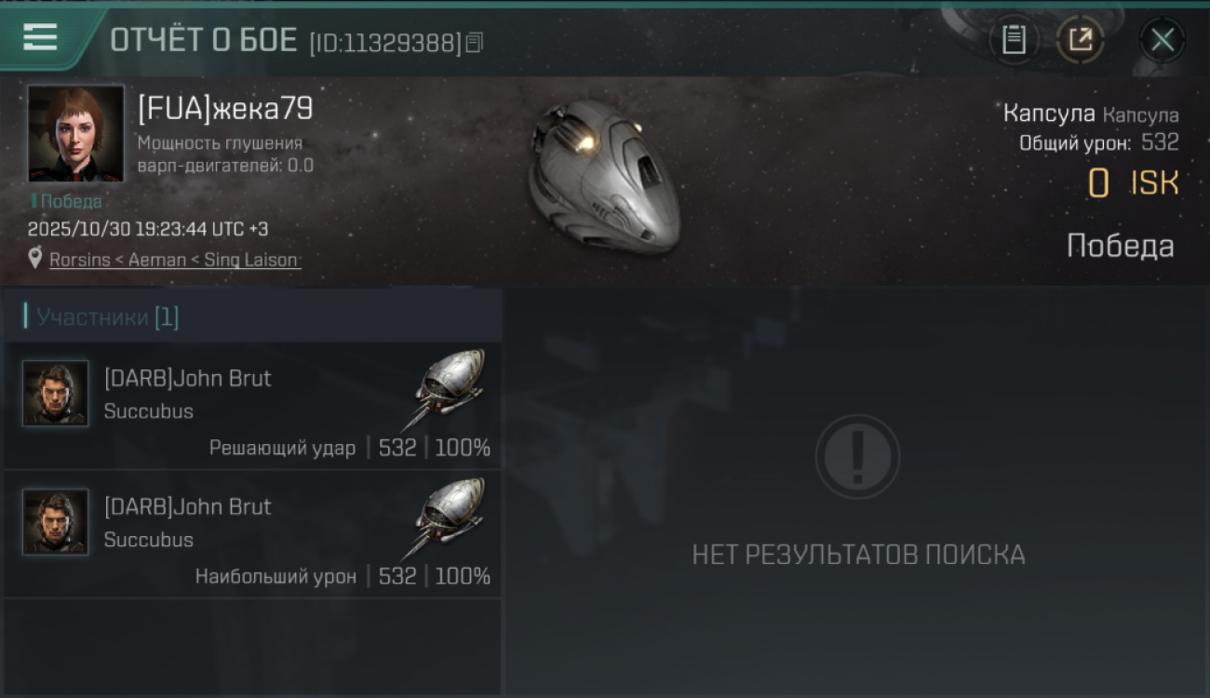The height and width of the screenshot is (698, 1210).
Task: Click the share export icon
Action: tap(1080, 40)
